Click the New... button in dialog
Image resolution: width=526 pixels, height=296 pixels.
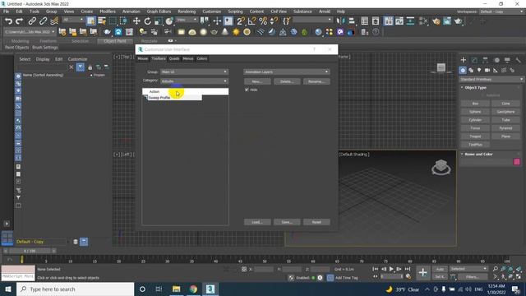coord(257,81)
